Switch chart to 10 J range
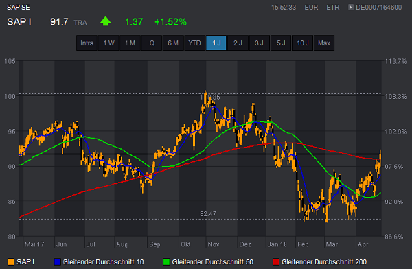 303,43
